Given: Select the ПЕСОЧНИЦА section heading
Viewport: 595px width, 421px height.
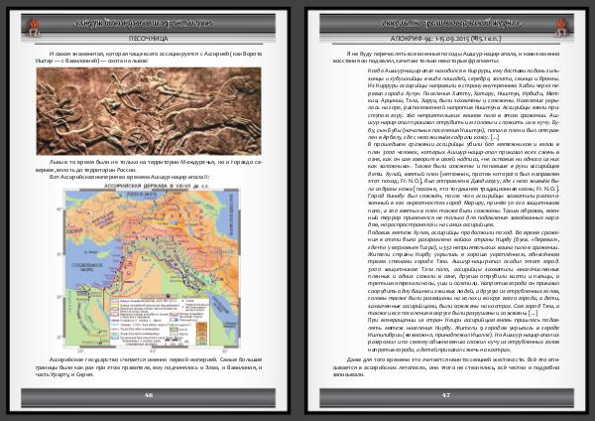Looking at the screenshot, I should pyautogui.click(x=147, y=36).
